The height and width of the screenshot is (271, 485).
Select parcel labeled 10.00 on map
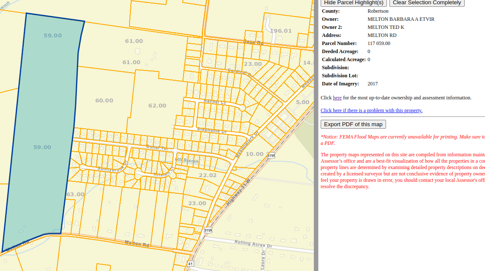pos(254,154)
